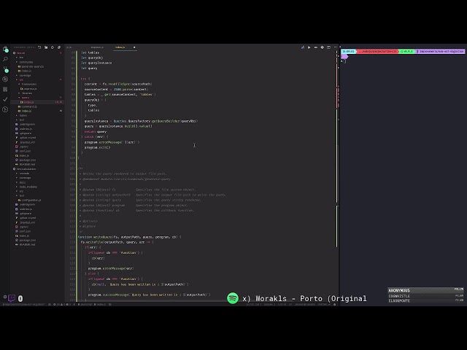Expand the coverage folder in first project
This screenshot has height=350, width=467.
click(x=25, y=75)
